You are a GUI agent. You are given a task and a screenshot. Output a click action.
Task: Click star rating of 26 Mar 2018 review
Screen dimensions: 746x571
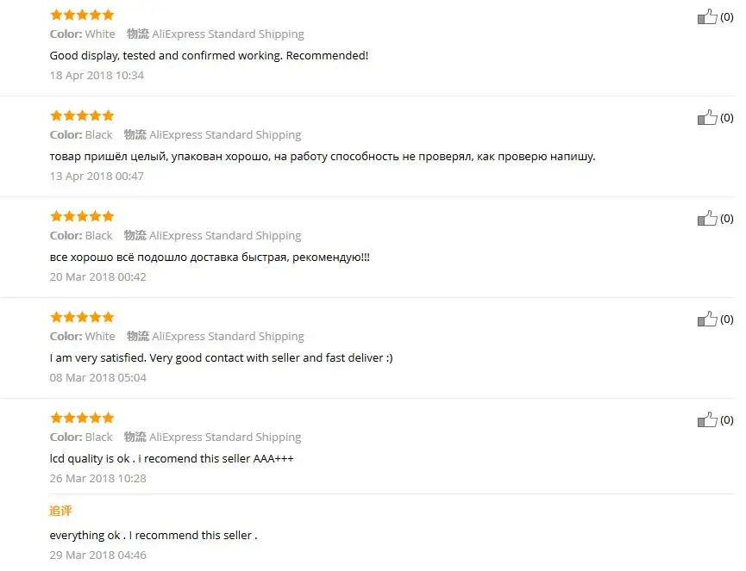click(x=82, y=418)
